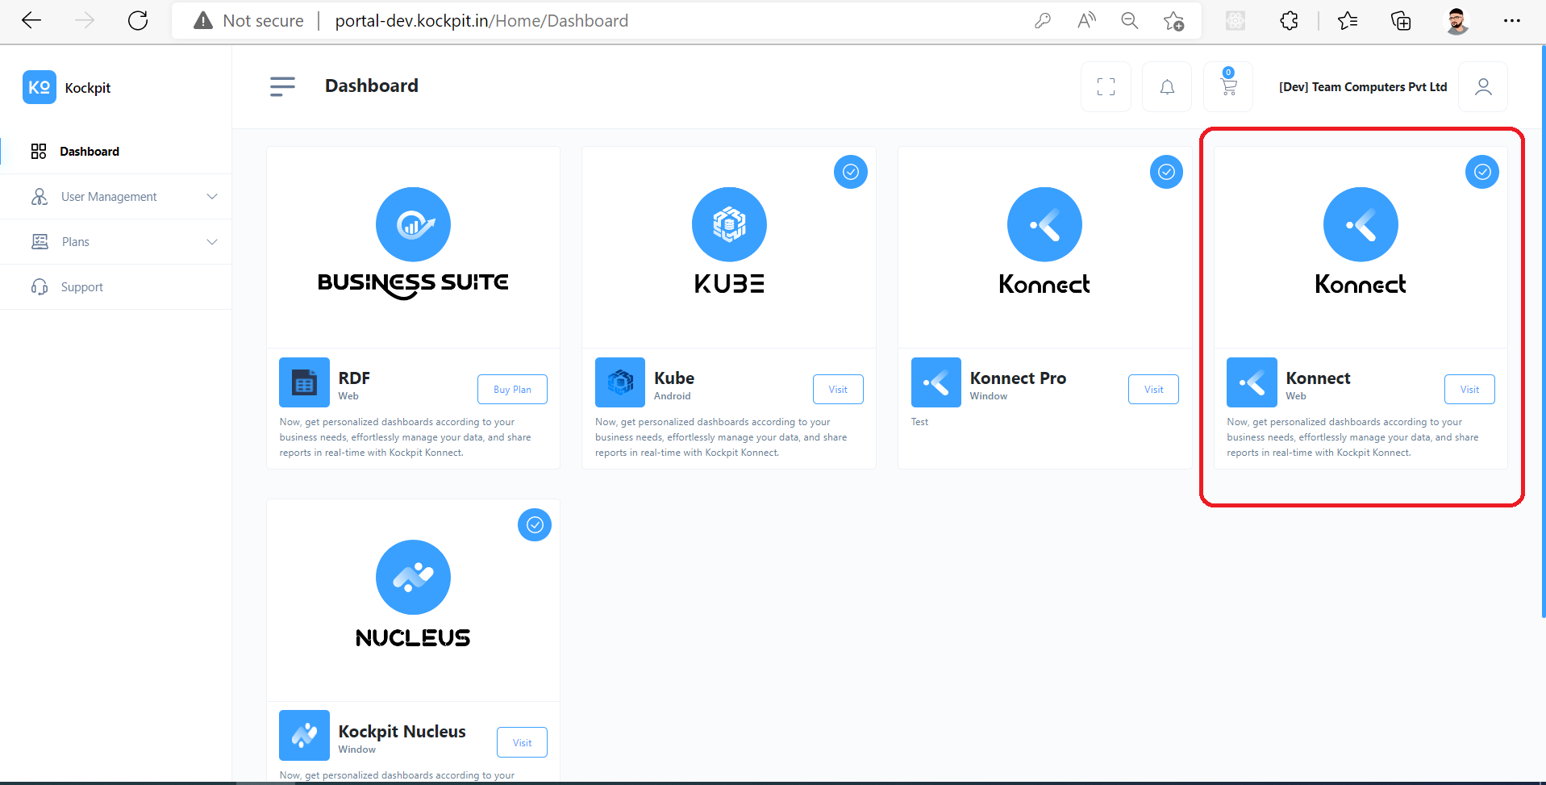The height and width of the screenshot is (785, 1546).
Task: Open Support in the sidebar
Action: [x=116, y=287]
